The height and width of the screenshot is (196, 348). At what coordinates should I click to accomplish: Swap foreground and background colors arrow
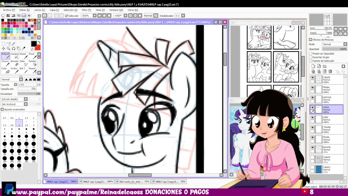click(39, 42)
